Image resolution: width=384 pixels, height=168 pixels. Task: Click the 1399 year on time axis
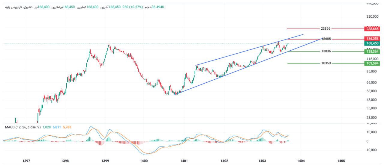pyautogui.click(x=105, y=161)
